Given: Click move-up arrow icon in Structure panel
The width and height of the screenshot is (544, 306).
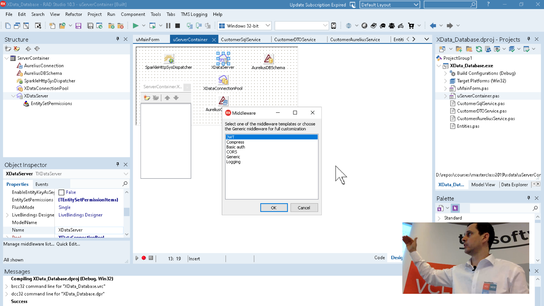Looking at the screenshot, I should point(28,49).
